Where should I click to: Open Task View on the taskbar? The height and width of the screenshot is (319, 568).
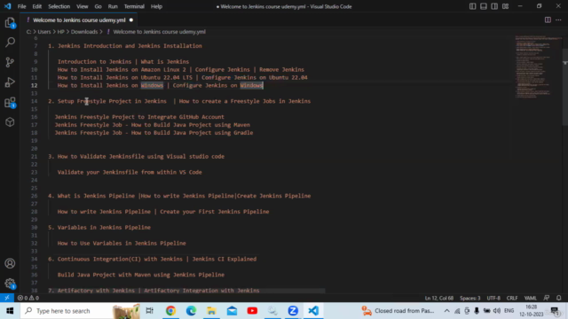[150, 311]
